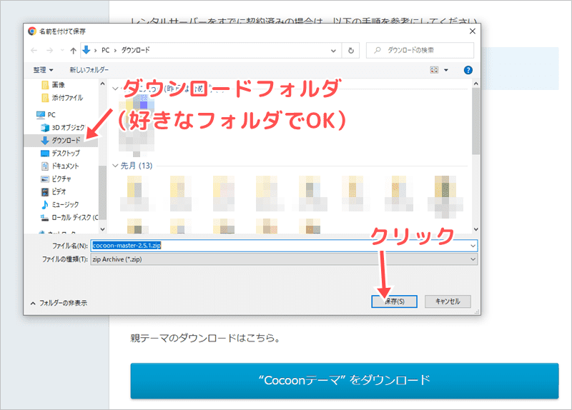Click the view layout icon
The height and width of the screenshot is (410, 572).
click(x=434, y=70)
